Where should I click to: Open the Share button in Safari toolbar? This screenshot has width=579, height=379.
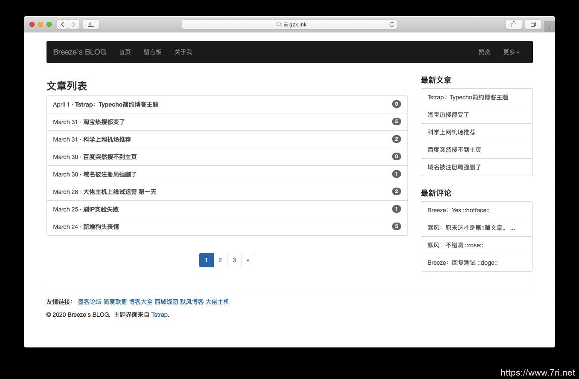pos(514,24)
